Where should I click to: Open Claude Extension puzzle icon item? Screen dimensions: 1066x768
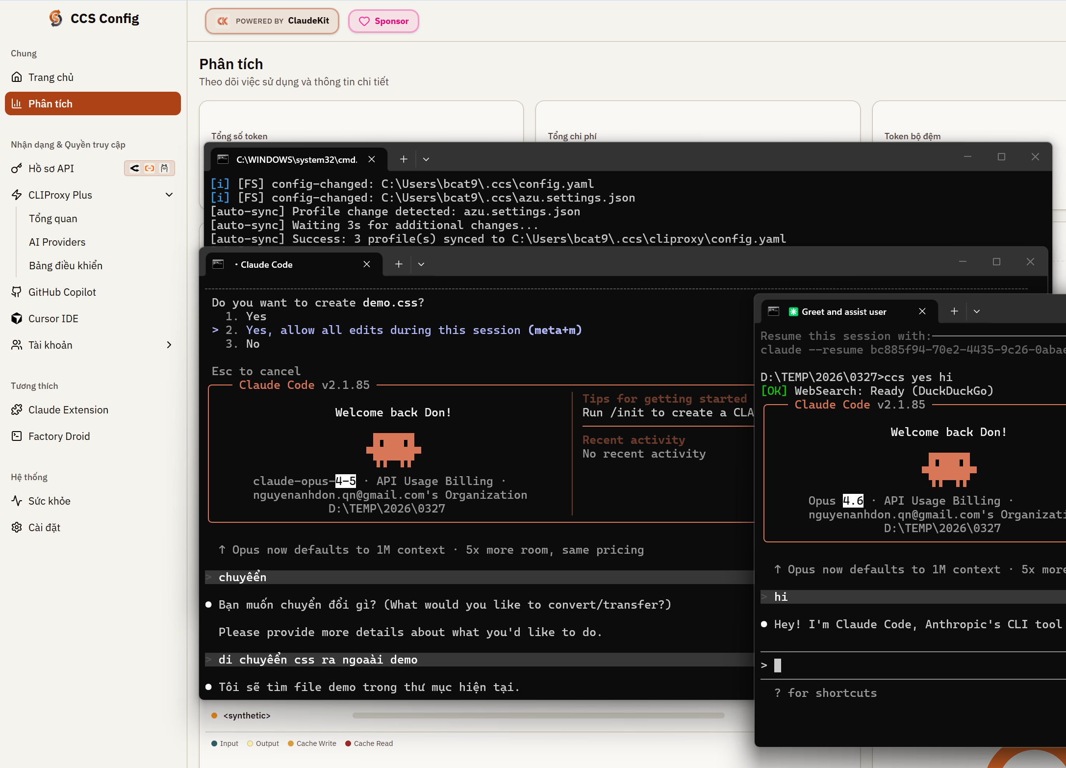[17, 410]
